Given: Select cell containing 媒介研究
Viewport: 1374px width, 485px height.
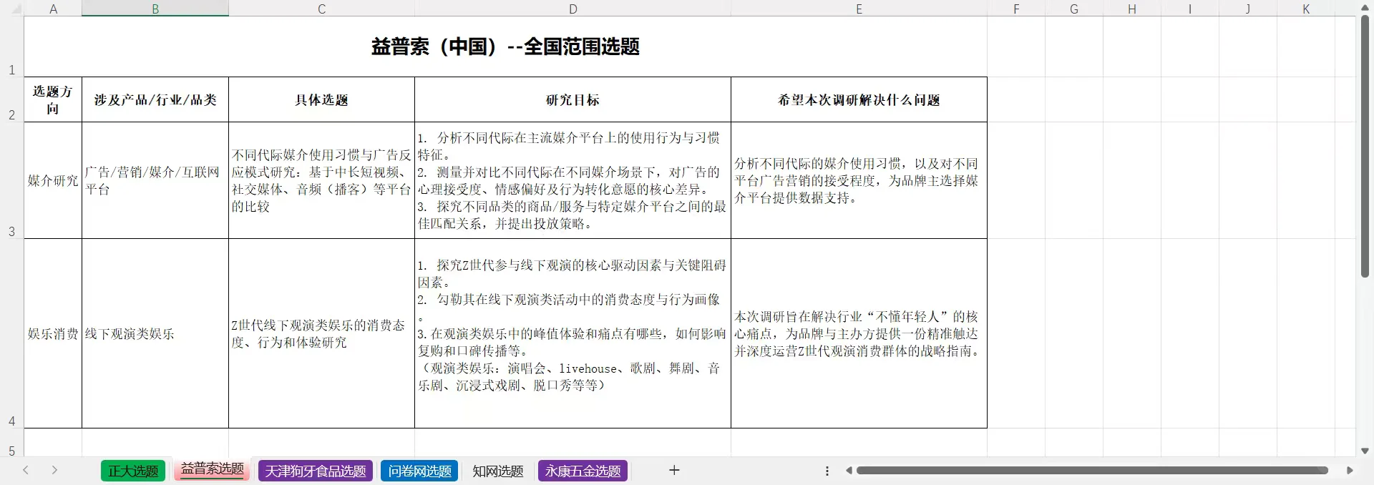Looking at the screenshot, I should 53,180.
